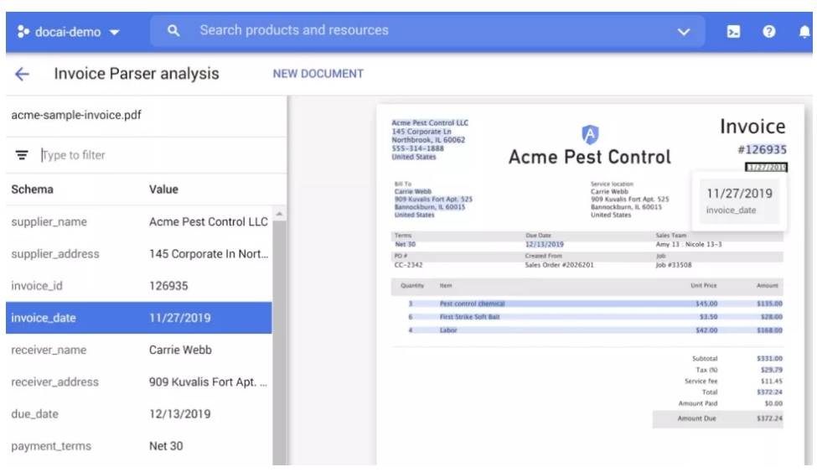Screen dimensions: 817x472
Task: Expand the search bar dropdown chevron
Action: pos(684,32)
